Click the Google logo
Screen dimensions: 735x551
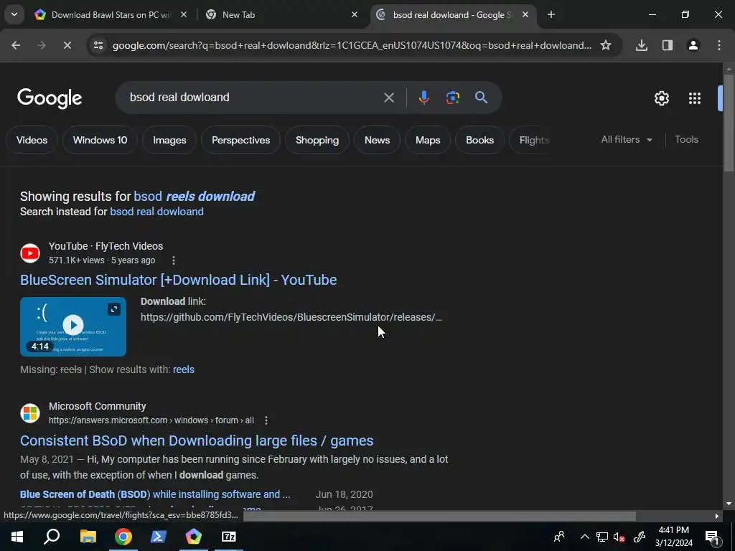click(x=50, y=98)
